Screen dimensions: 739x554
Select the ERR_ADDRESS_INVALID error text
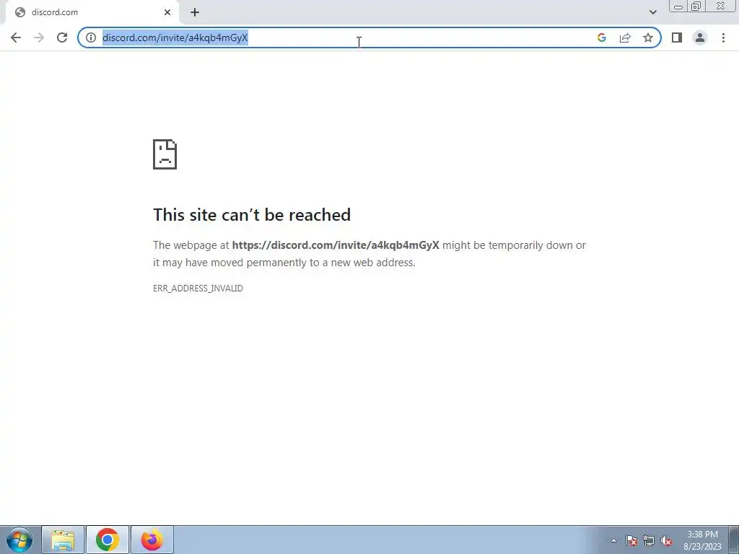click(198, 289)
